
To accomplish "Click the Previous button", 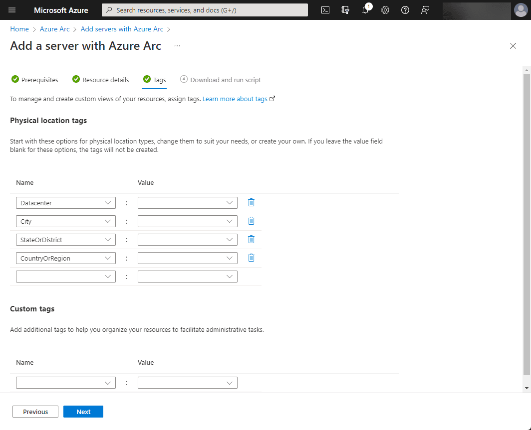I will 35,412.
